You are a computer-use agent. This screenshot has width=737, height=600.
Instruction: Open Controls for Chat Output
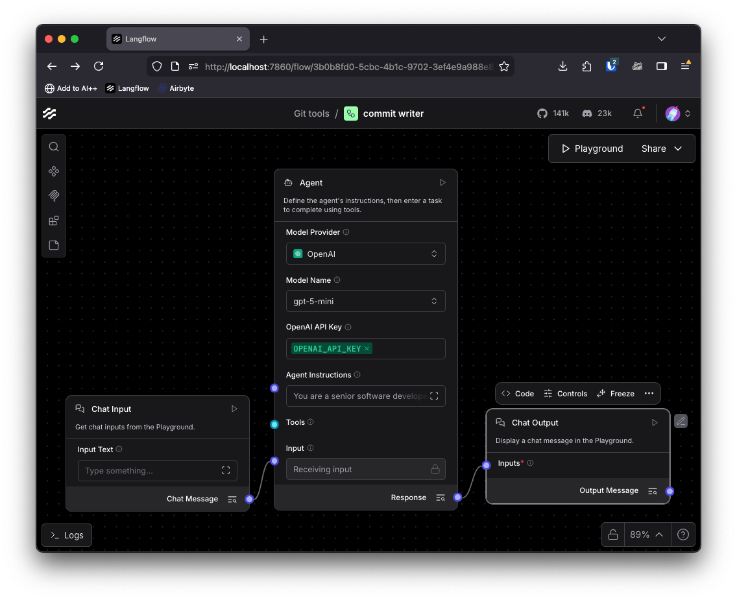point(565,394)
